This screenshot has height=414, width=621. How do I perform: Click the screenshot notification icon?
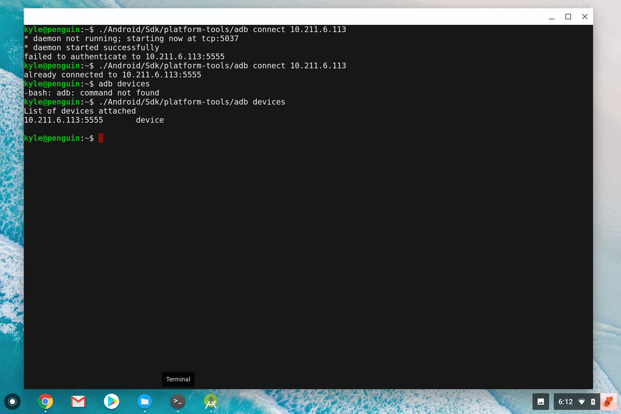click(x=541, y=402)
